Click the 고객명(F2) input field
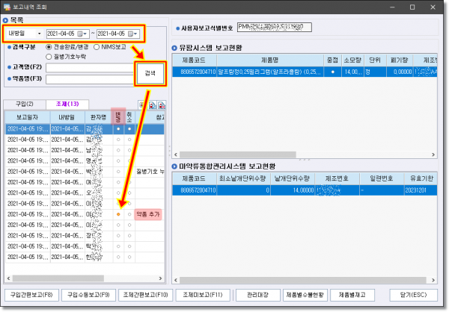Screen dimensions: 449x312 [x=88, y=66]
